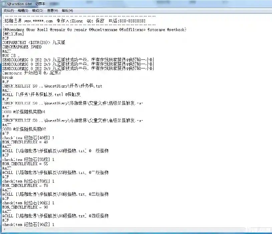Open the 文件(F) menu
Screen dimensions: 272x234
[9, 11]
